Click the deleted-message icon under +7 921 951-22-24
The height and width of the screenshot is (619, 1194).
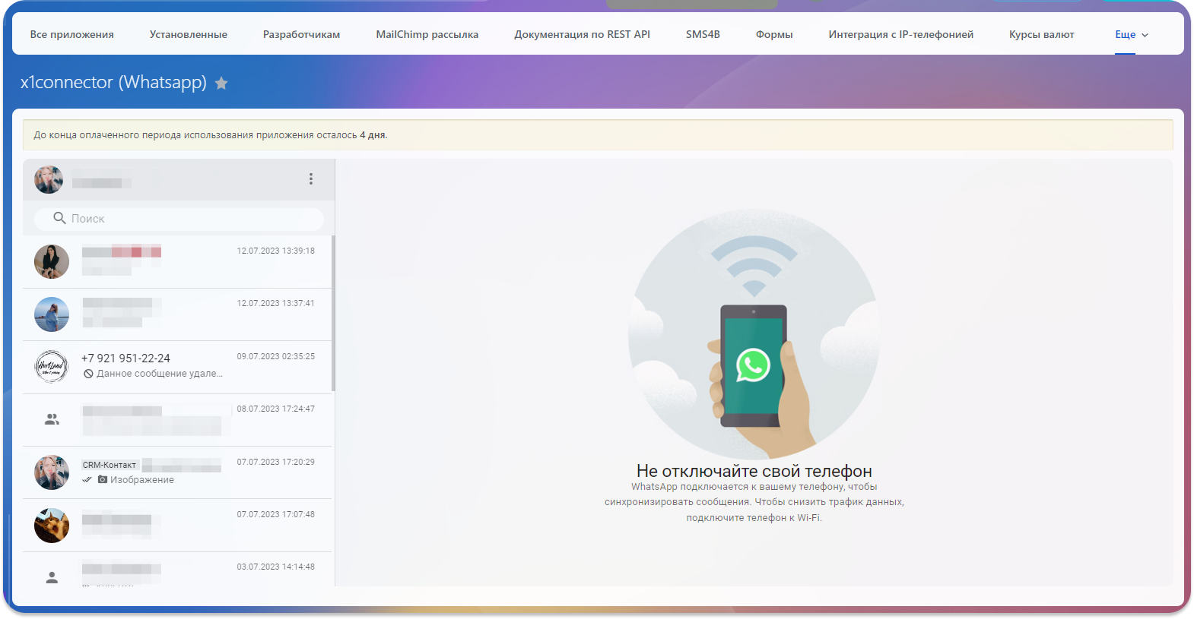(88, 374)
